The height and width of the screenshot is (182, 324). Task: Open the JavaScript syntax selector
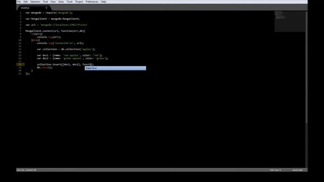[297, 170]
